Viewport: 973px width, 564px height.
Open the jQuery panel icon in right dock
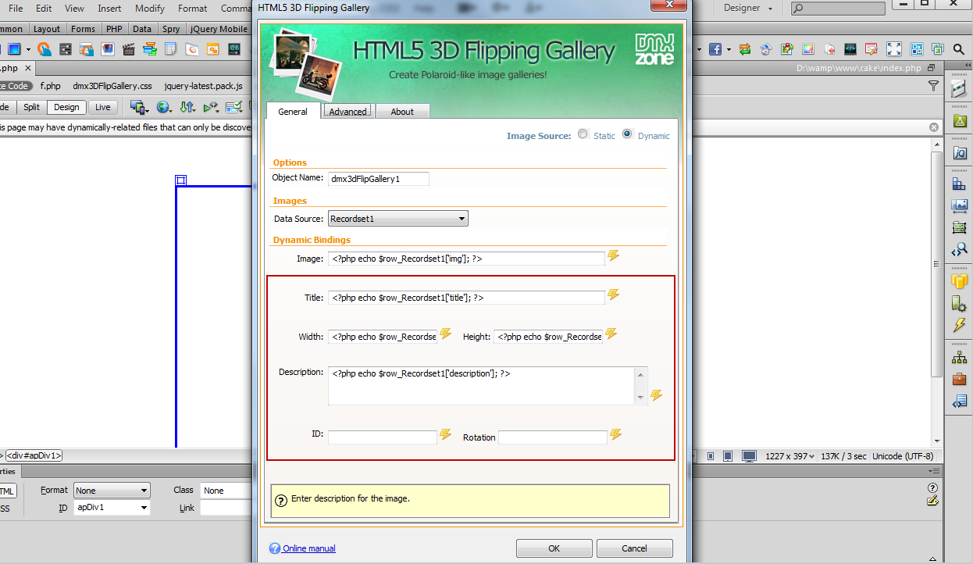click(959, 152)
